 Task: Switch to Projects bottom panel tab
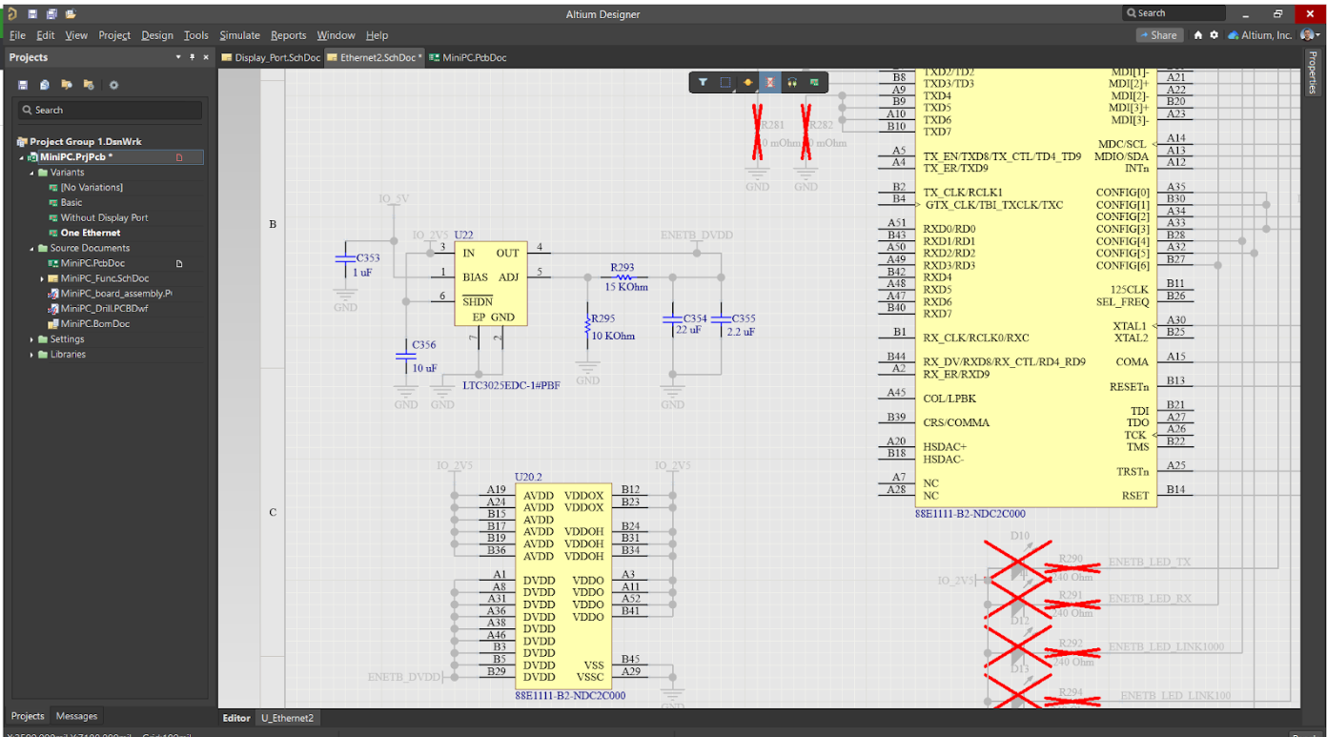[28, 716]
